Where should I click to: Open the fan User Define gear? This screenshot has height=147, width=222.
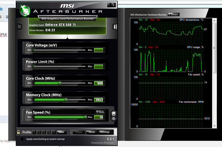(114, 115)
